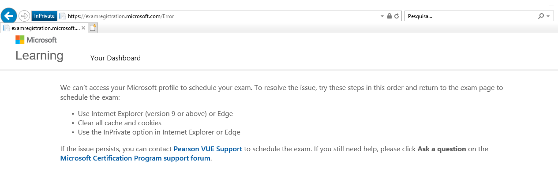Viewport: 558px width, 172px height.
Task: Click the Microsoft logo
Action: pyautogui.click(x=36, y=40)
